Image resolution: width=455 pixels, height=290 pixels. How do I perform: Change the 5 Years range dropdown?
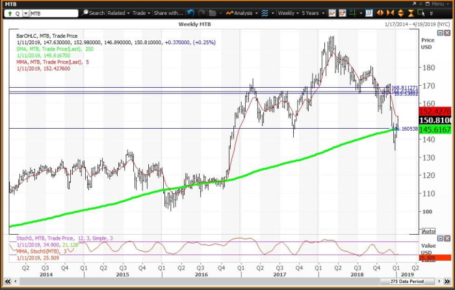click(x=312, y=12)
